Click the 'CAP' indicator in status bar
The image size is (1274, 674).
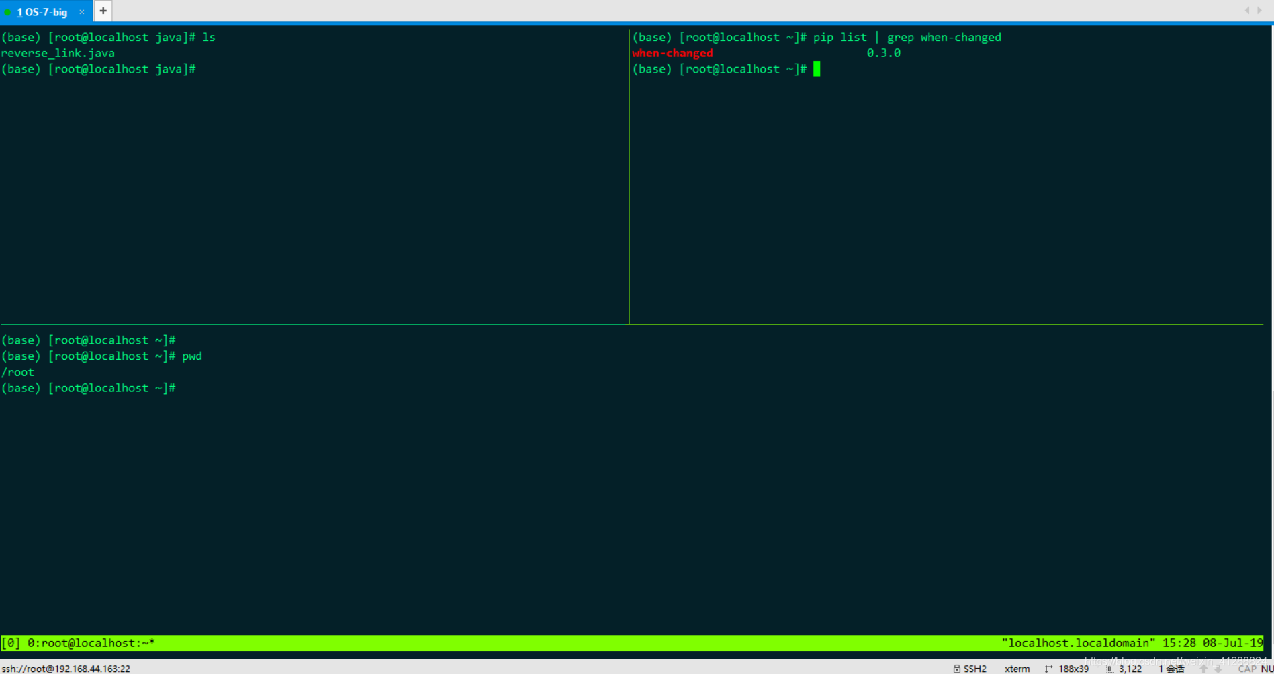(x=1247, y=669)
